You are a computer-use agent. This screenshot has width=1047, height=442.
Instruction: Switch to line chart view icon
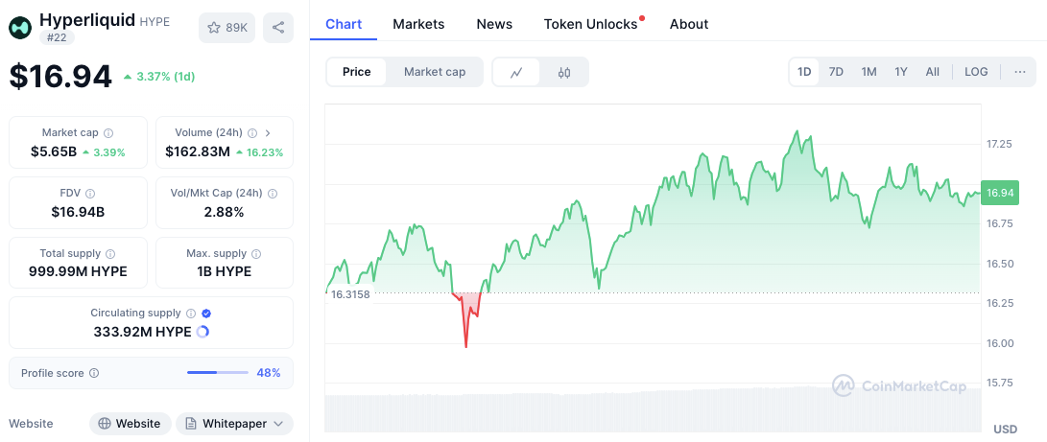(516, 73)
